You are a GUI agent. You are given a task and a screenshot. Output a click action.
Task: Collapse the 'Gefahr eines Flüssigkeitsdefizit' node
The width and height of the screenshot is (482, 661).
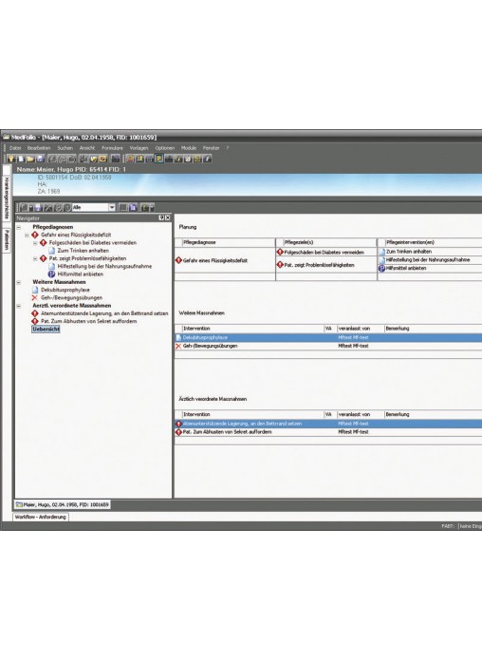[x=27, y=236]
